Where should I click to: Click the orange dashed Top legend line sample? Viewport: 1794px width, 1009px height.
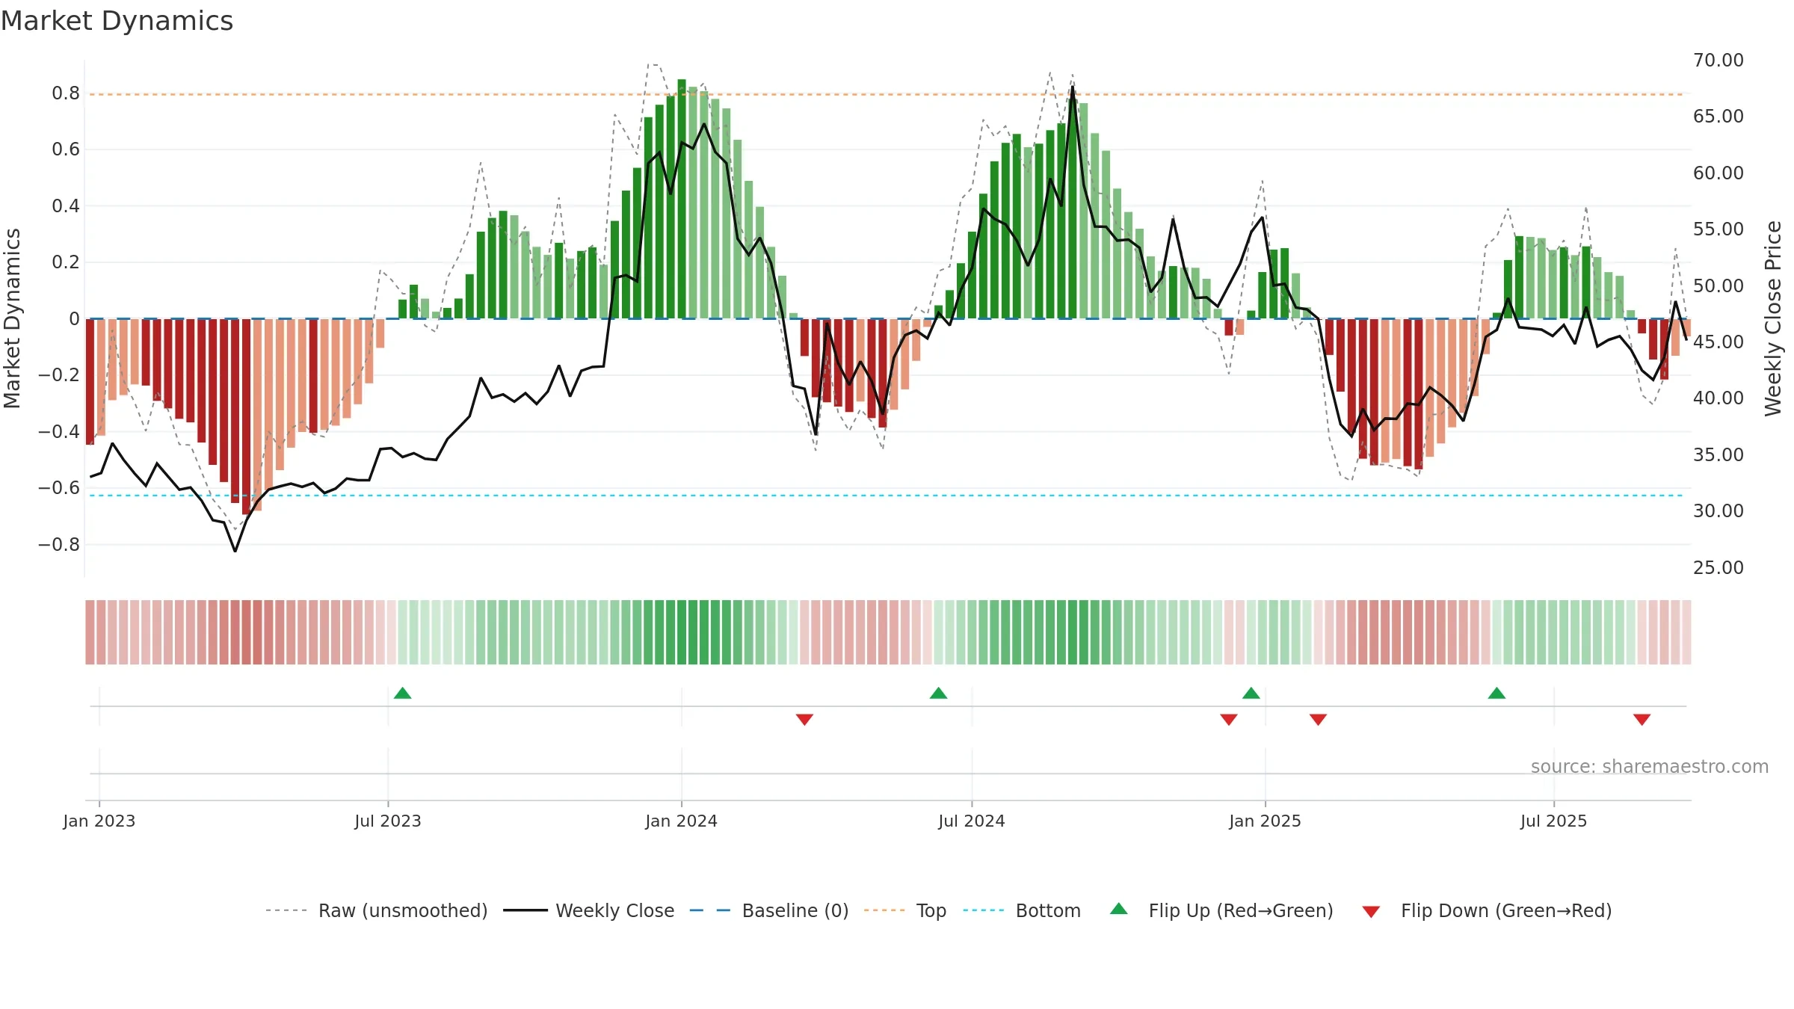click(884, 910)
